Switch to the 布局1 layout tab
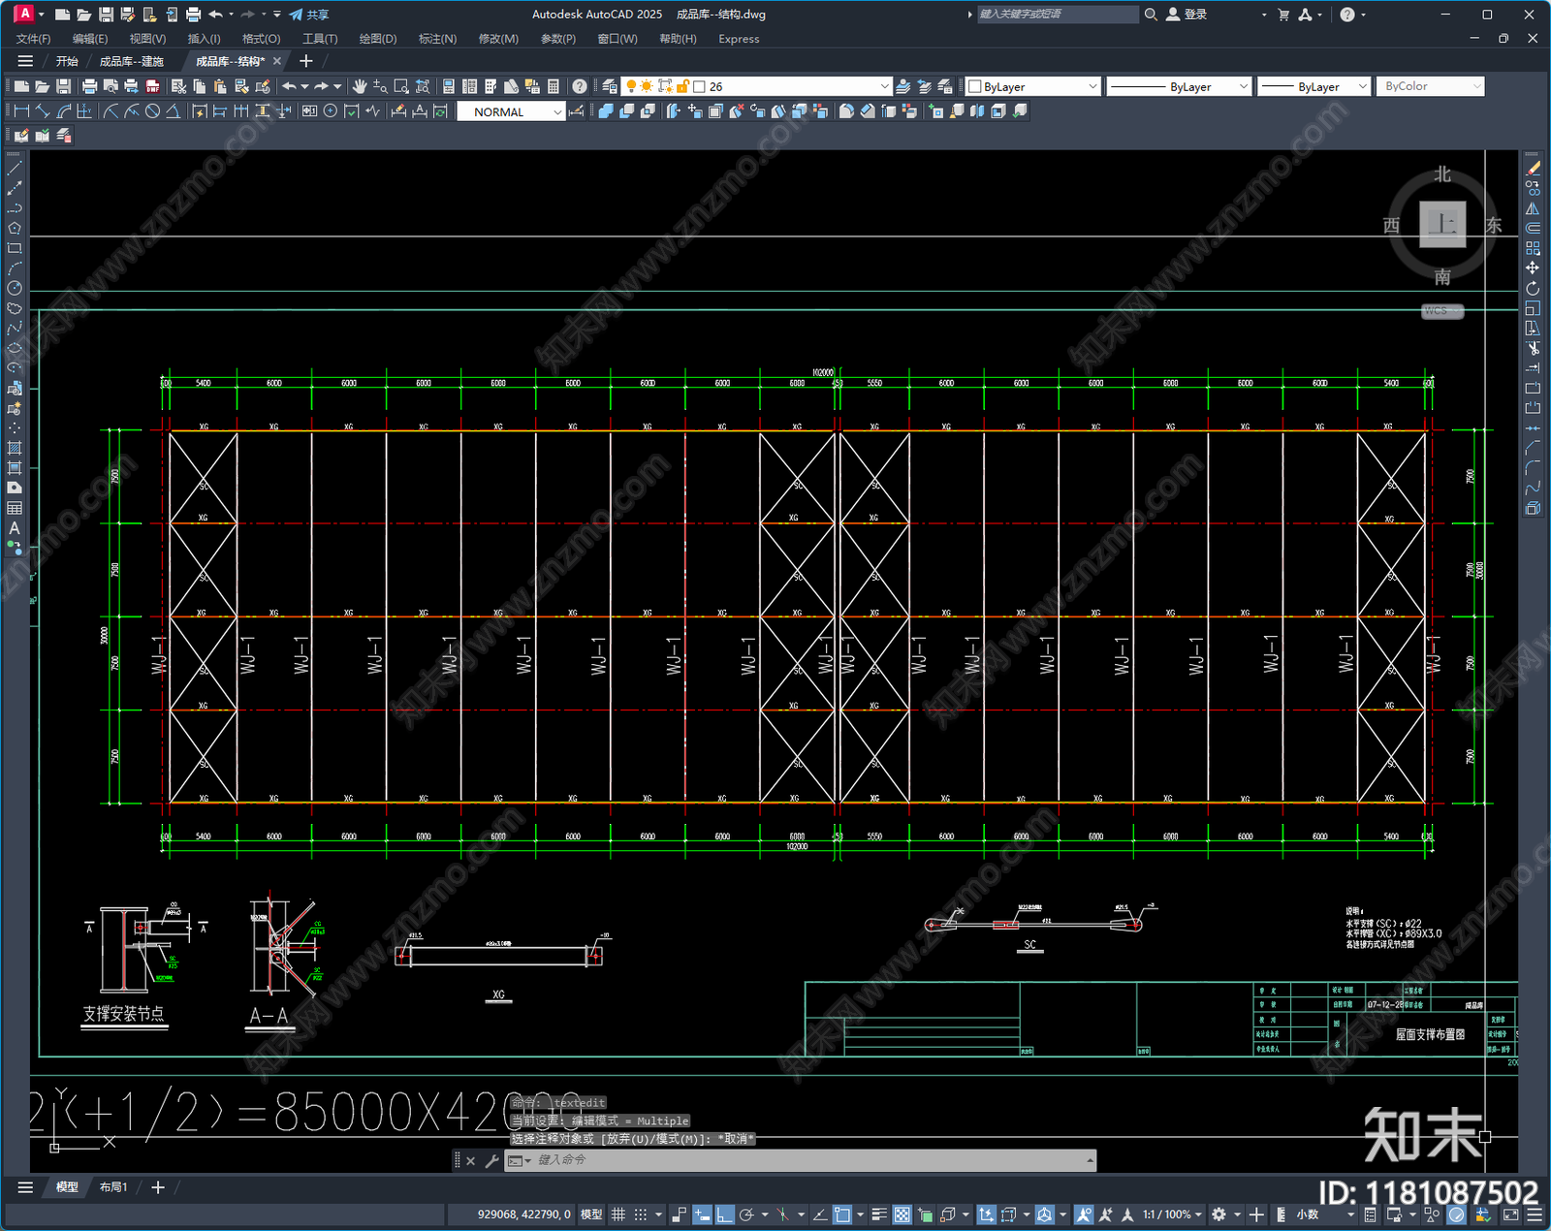1551x1231 pixels. pyautogui.click(x=113, y=1187)
